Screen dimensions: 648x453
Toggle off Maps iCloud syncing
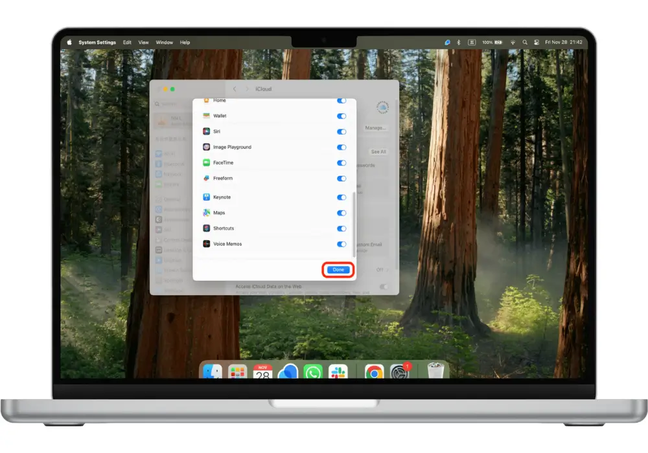click(x=341, y=213)
